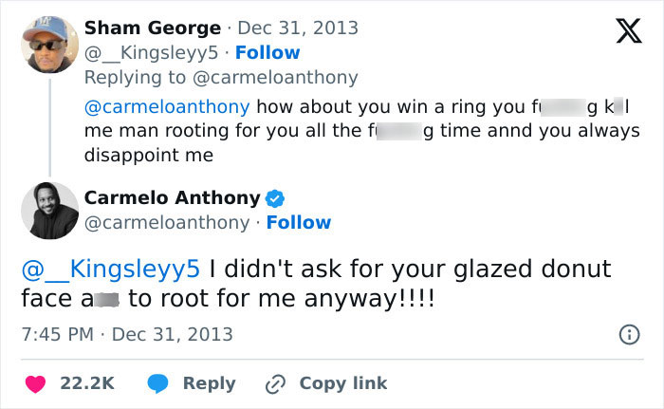Click the pink heart like icon
Viewport: 664px width, 409px height.
[37, 382]
